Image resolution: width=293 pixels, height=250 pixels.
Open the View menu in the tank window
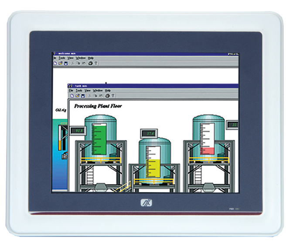88,90
